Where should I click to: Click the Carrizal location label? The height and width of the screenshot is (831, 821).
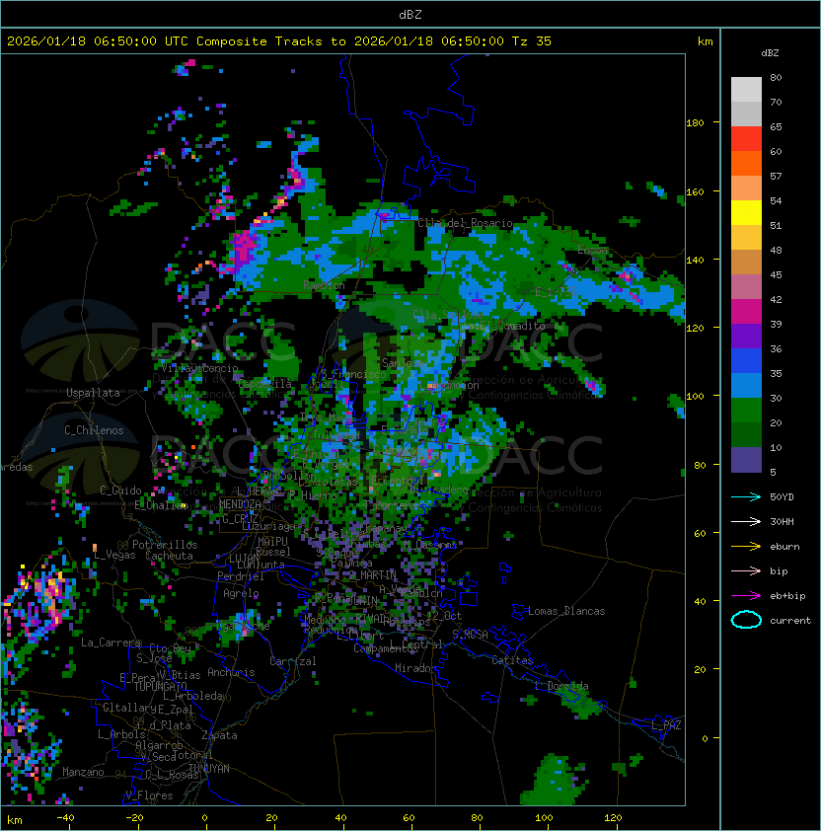(x=293, y=661)
